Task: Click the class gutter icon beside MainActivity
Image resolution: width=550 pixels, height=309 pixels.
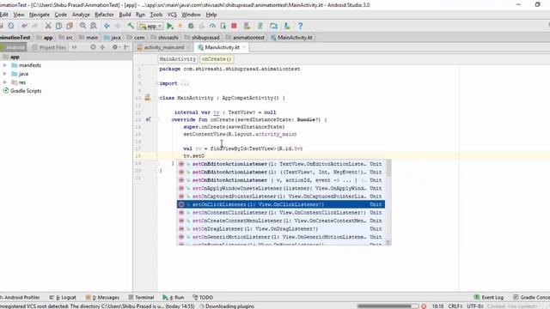Action: (x=148, y=98)
